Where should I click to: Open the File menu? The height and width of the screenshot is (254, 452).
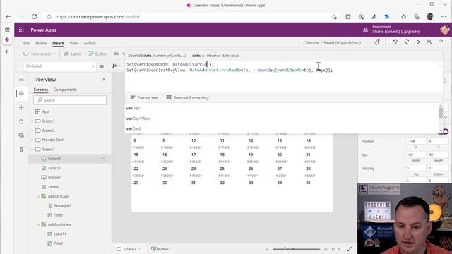point(27,43)
